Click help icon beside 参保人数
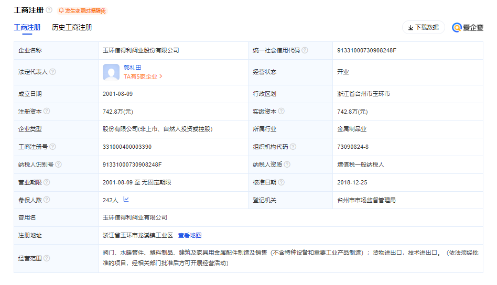Image resolution: width=497 pixels, height=285 pixels. (47, 200)
